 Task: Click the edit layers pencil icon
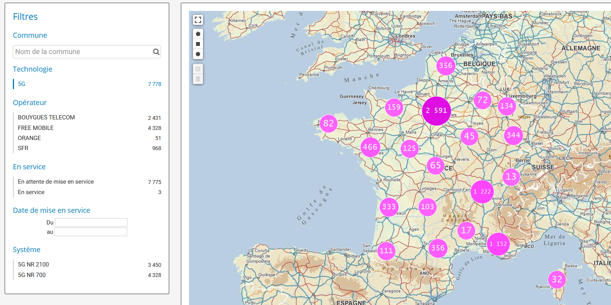pos(198,69)
